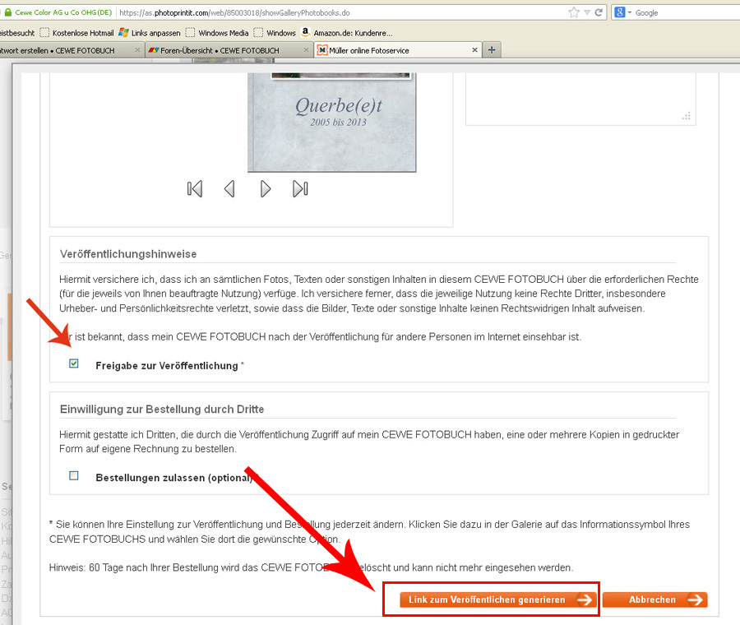The height and width of the screenshot is (625, 740).
Task: Uncheck Freigabe zur Veröffentlichung checkbox
Action: coord(74,363)
